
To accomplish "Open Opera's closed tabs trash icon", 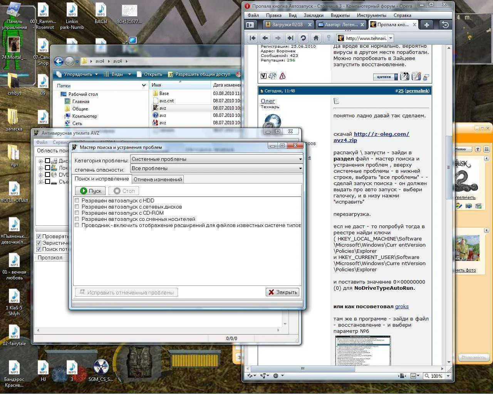I will coord(446,25).
